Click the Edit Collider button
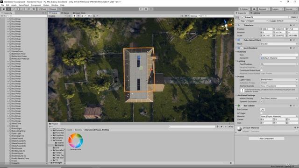299x168 pixels. click(x=263, y=110)
